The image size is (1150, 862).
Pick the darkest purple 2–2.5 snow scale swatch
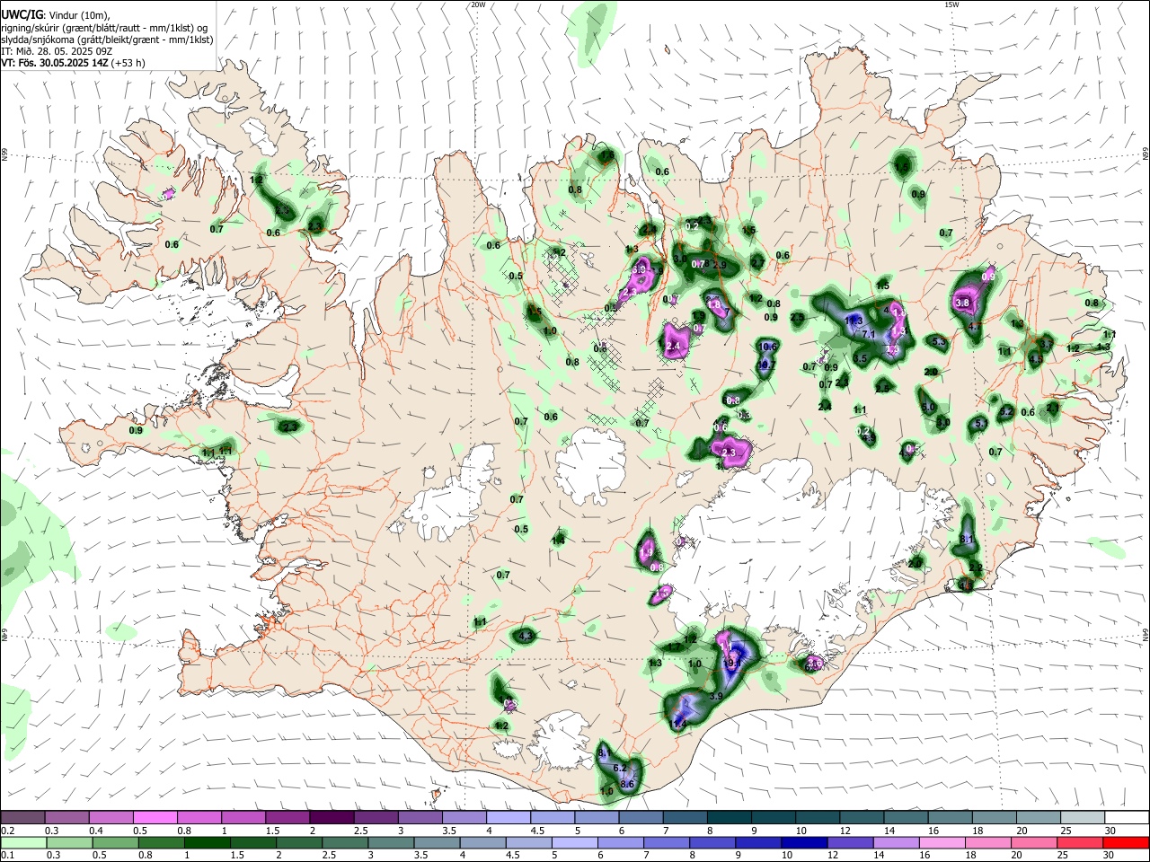(332, 817)
